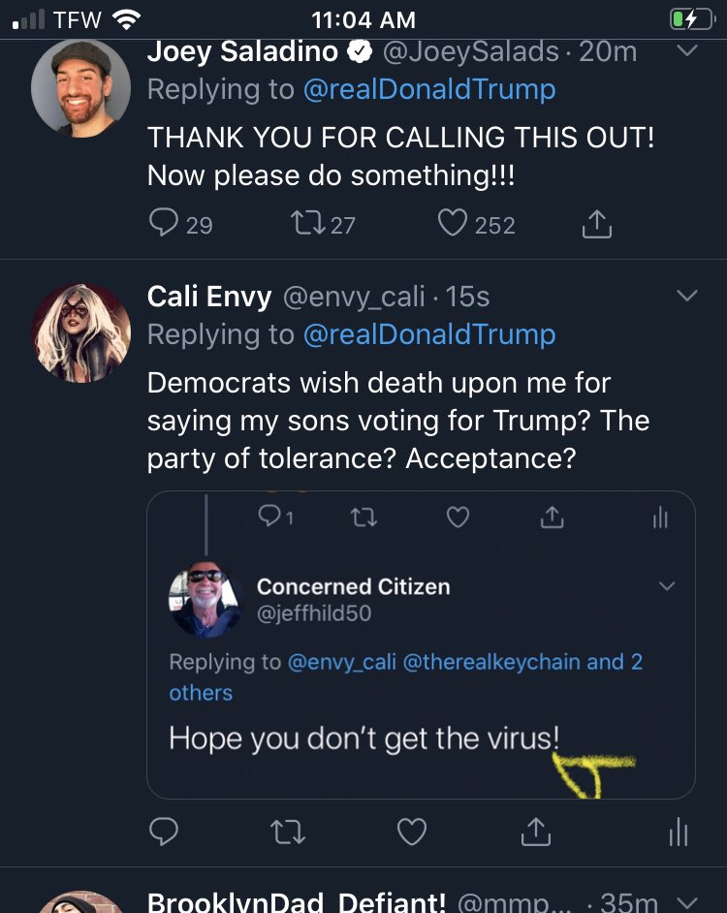Like Joey Saladino's tweet
This screenshot has height=913, width=727.
(x=453, y=224)
